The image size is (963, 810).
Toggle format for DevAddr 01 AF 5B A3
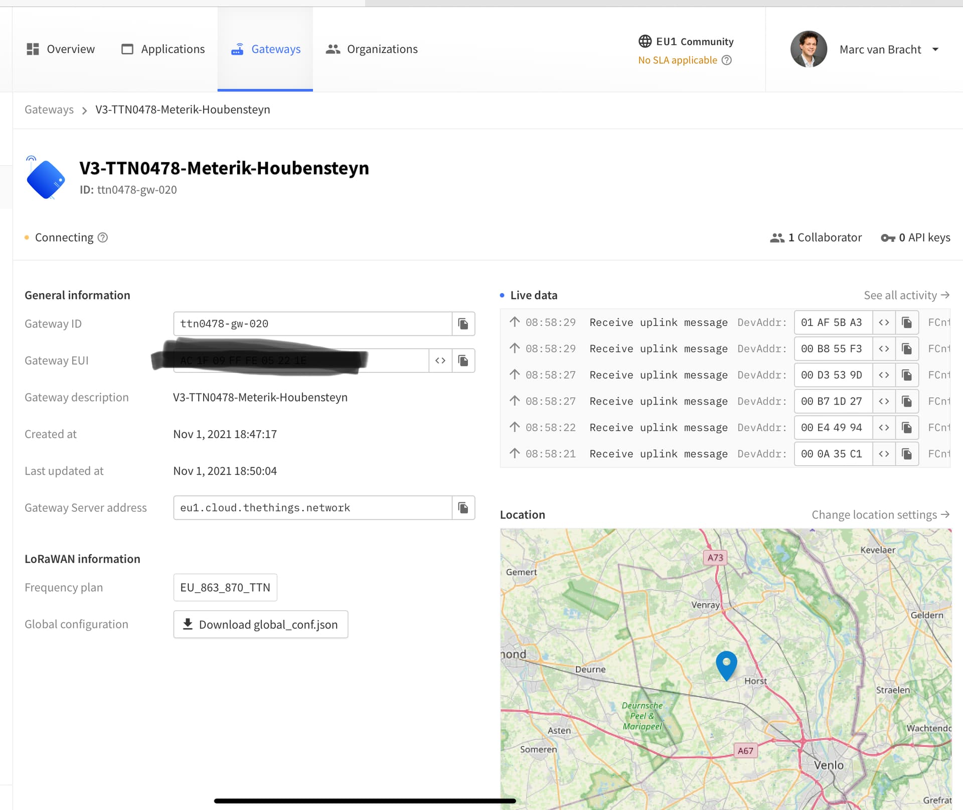pos(884,322)
